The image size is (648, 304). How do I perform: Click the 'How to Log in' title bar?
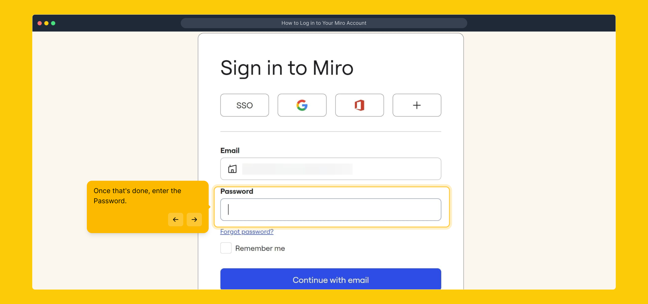[x=324, y=23]
